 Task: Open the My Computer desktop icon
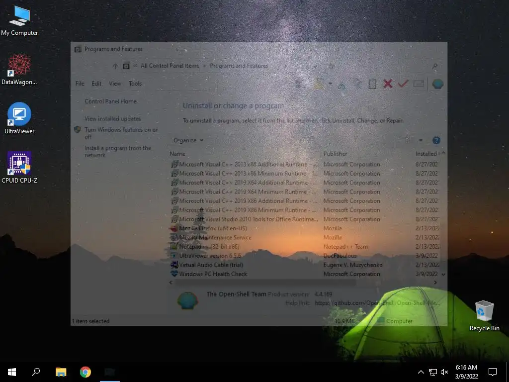pos(19,20)
